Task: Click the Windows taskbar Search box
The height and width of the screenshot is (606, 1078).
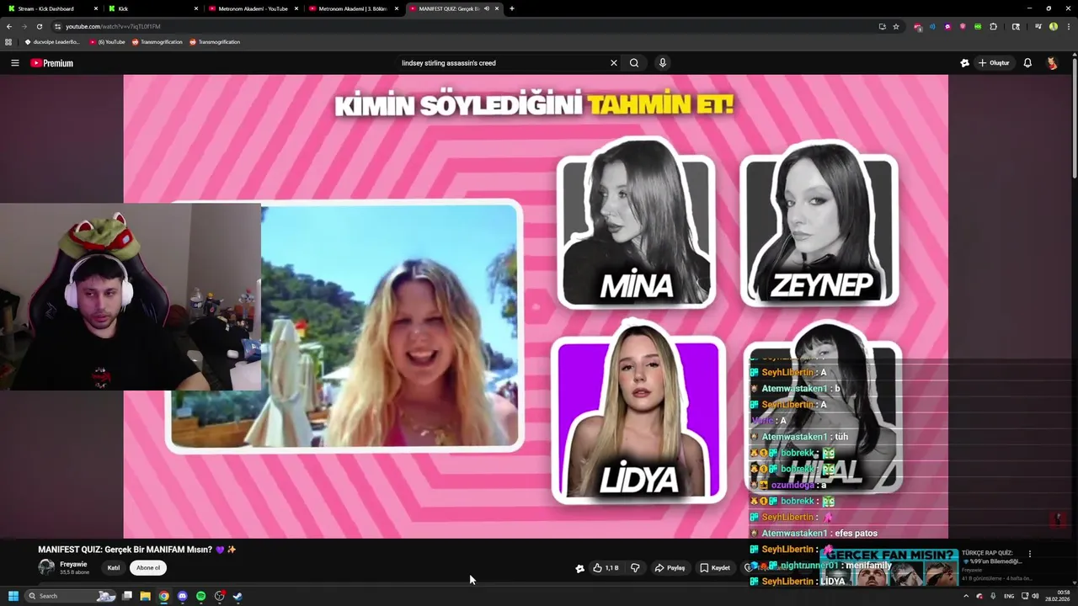Action: point(69,596)
